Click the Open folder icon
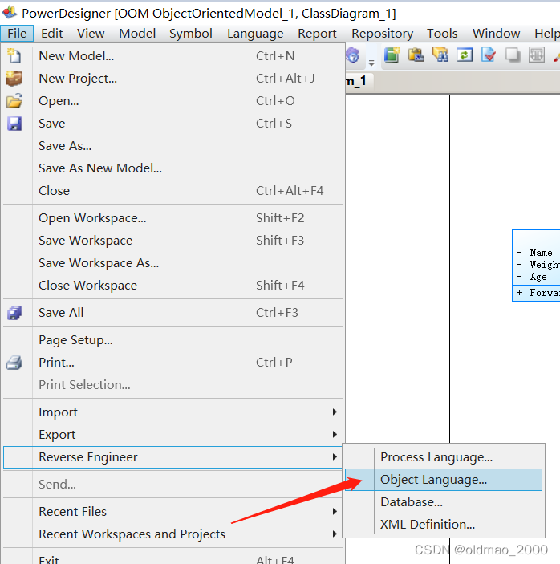 pos(14,101)
